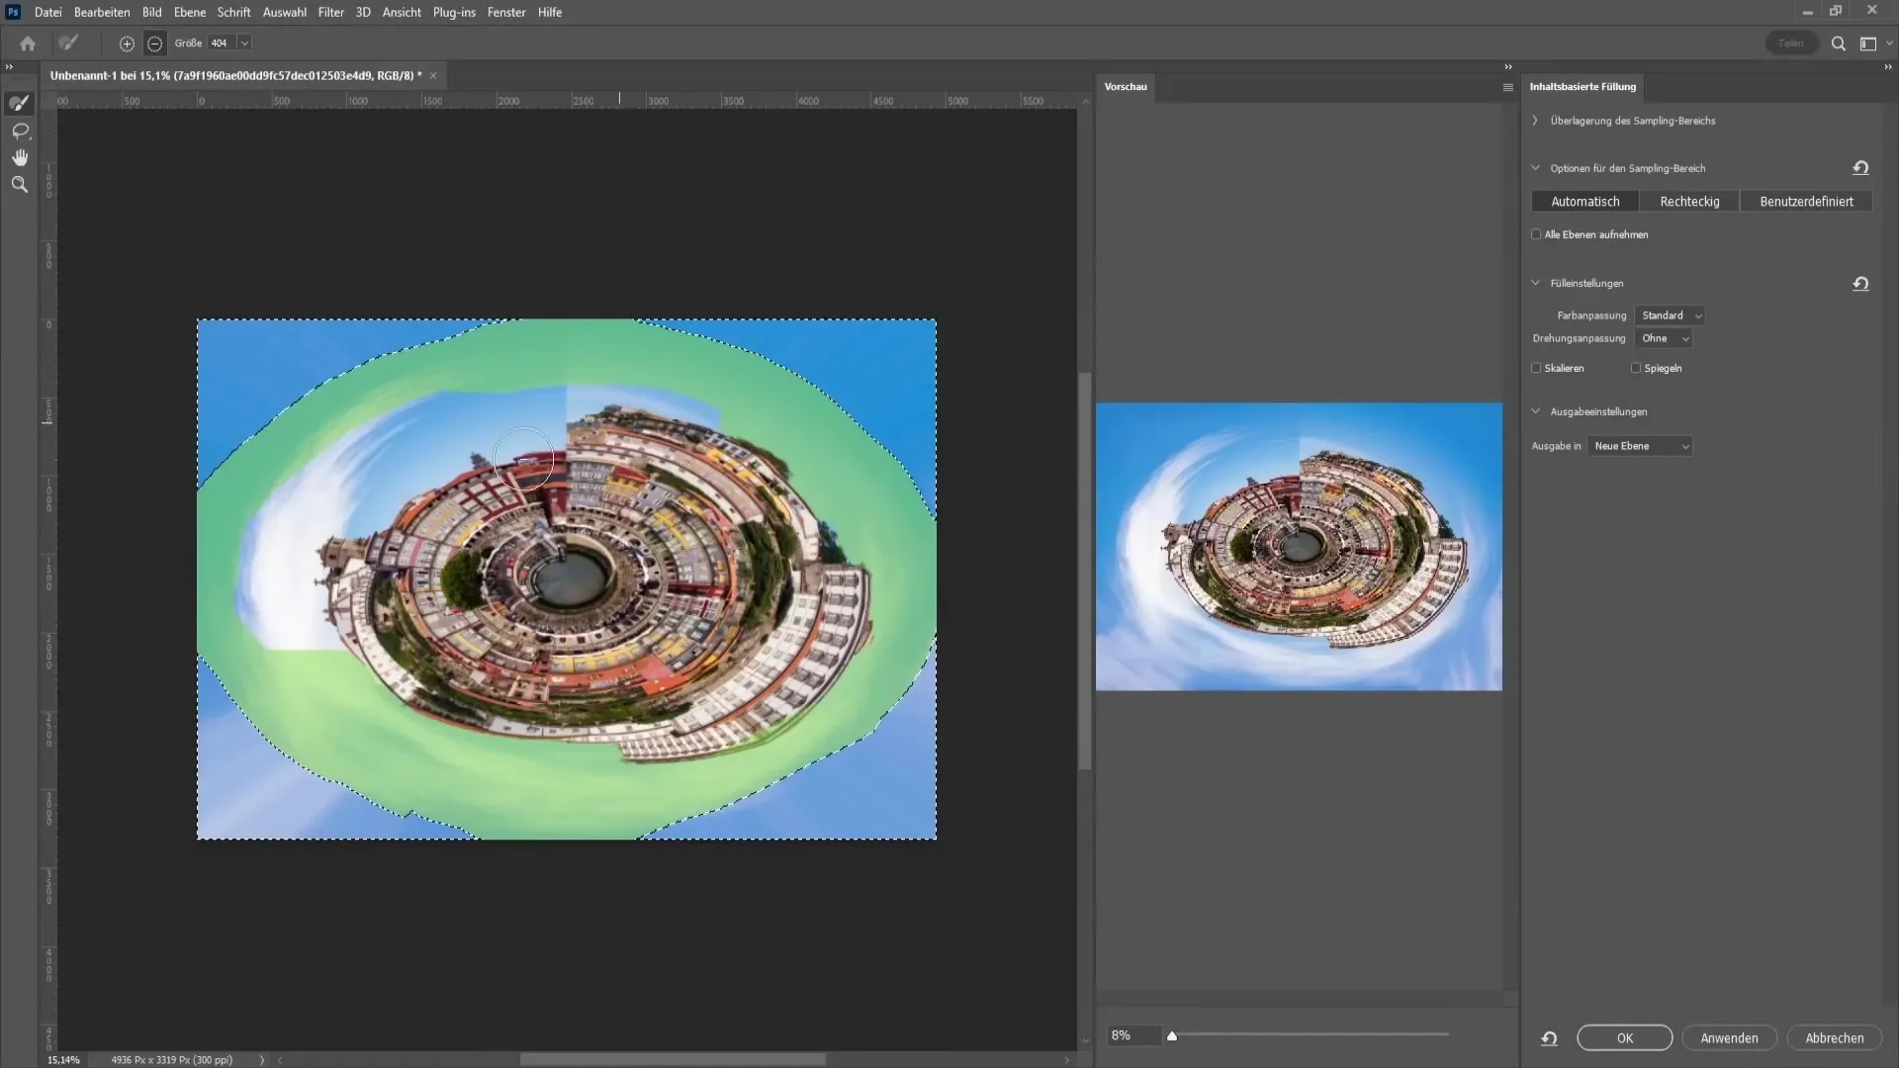Open the Filter menu
Screen dimensions: 1899x1068
330,12
